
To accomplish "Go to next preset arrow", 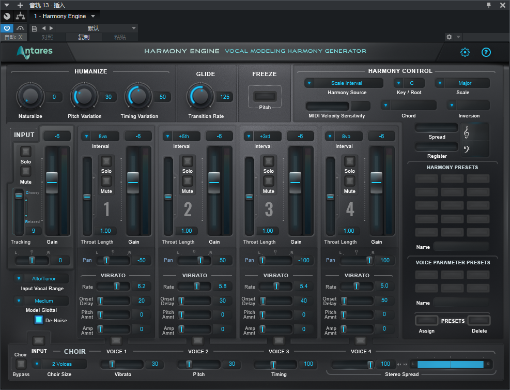I will 51,28.
